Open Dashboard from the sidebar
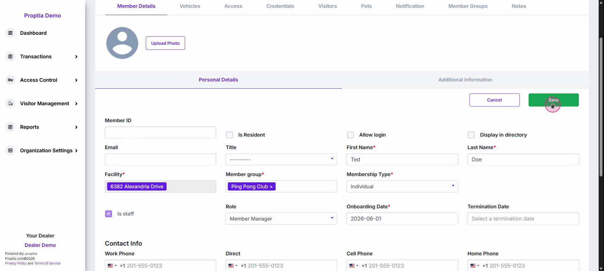This screenshot has height=271, width=604. pos(33,33)
